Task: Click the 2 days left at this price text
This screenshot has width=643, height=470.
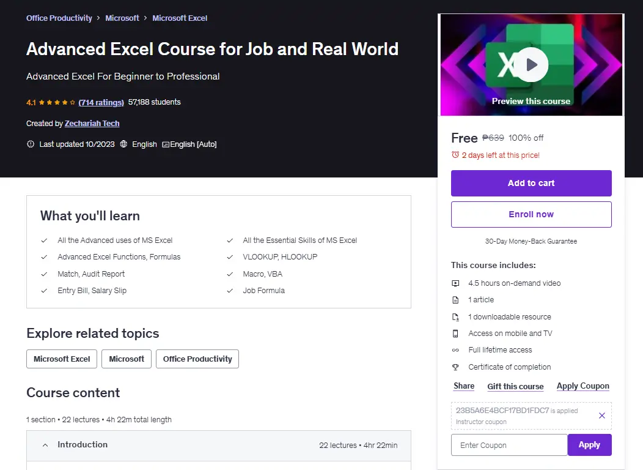Action: [x=501, y=155]
